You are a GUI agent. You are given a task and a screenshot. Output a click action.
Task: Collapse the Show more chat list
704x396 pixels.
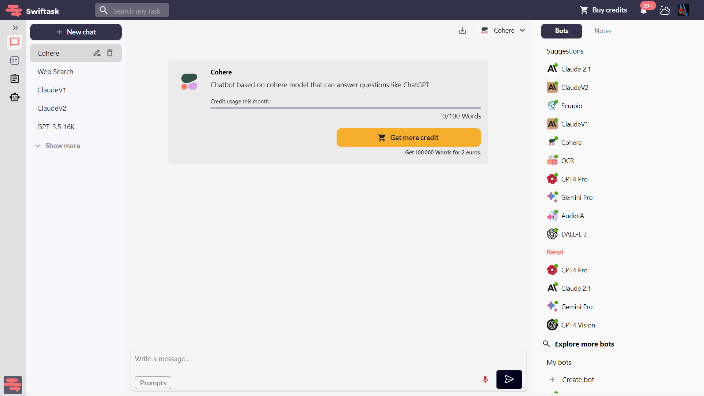click(x=58, y=146)
